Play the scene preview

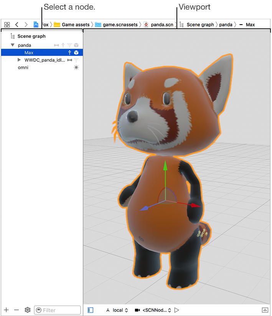tap(177, 310)
